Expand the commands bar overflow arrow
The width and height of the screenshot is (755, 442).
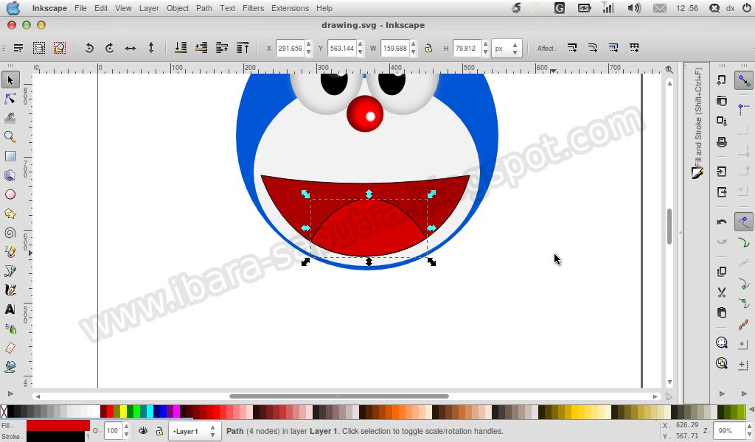(722, 394)
